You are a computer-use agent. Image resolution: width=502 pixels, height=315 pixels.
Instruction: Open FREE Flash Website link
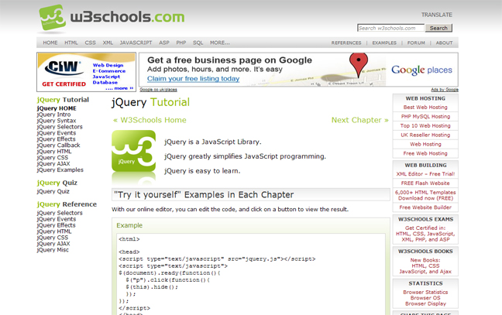[x=425, y=183]
